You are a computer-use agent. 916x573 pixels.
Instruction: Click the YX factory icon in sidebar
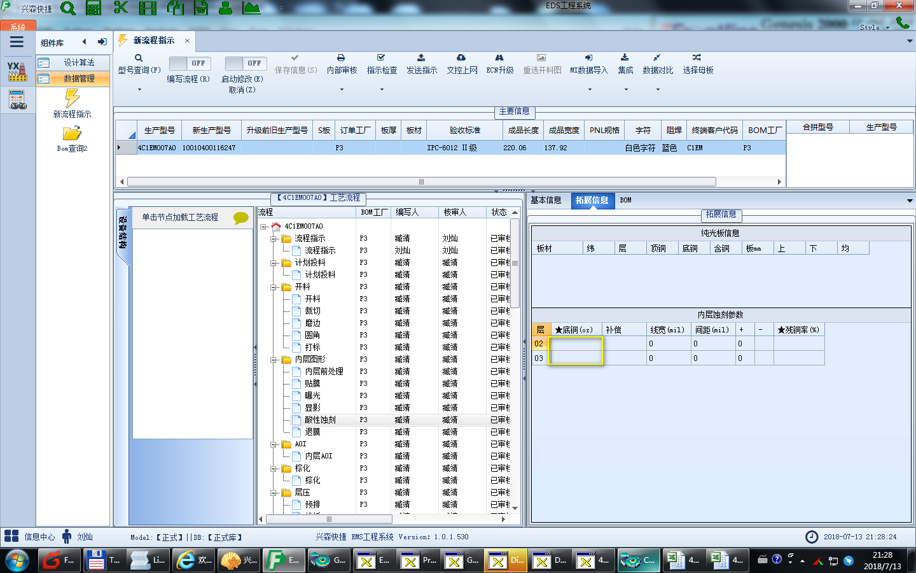pyautogui.click(x=17, y=71)
